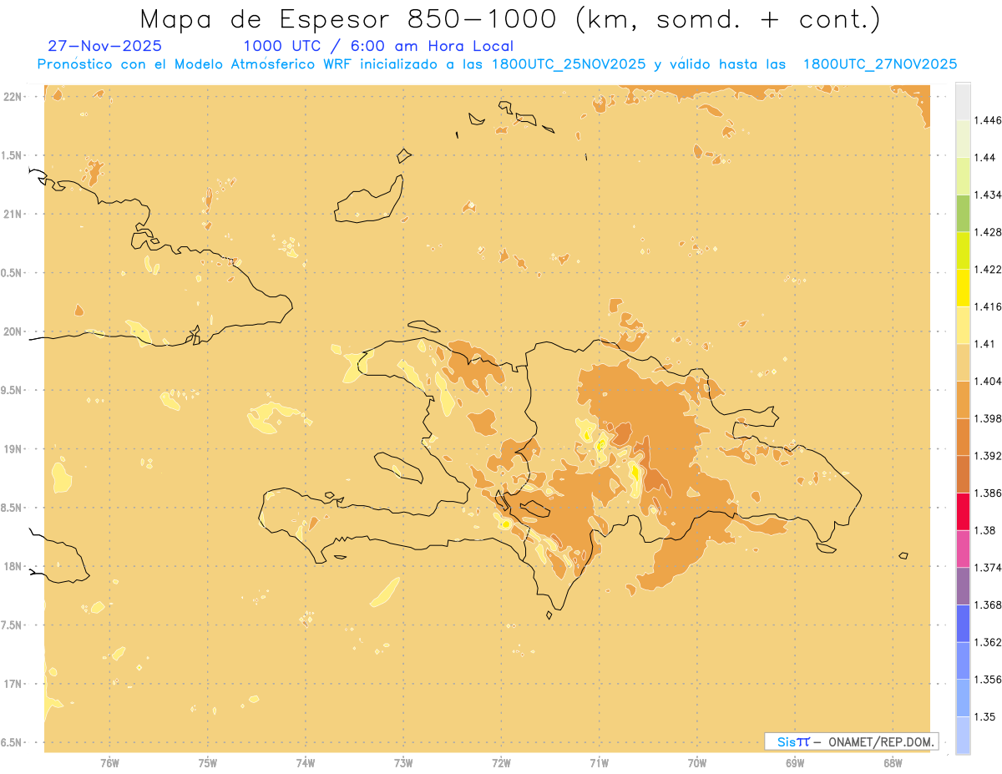Click the "9.5N" latitude label
The height and width of the screenshot is (774, 1002).
[13, 390]
